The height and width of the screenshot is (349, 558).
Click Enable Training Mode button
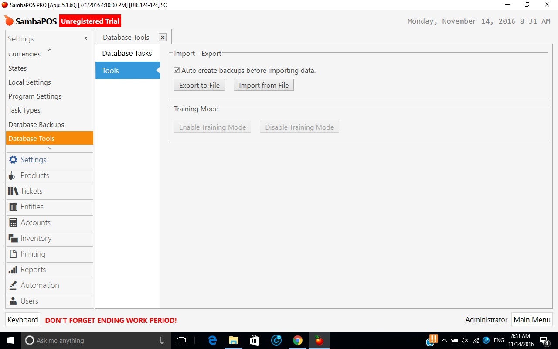[212, 127]
